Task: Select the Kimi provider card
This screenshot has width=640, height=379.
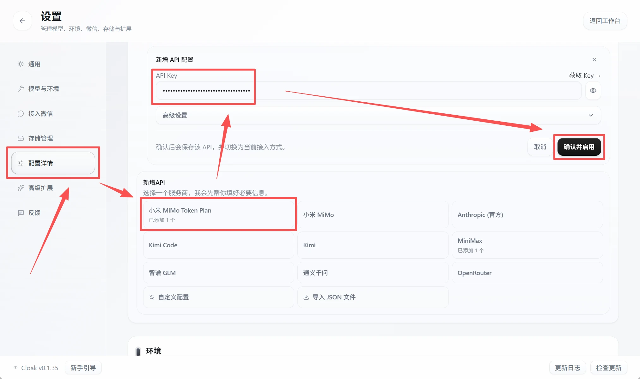Action: click(x=373, y=245)
